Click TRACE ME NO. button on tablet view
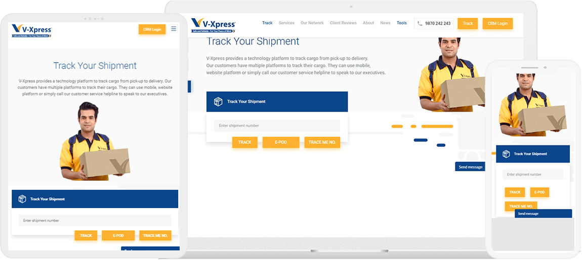 pos(155,236)
